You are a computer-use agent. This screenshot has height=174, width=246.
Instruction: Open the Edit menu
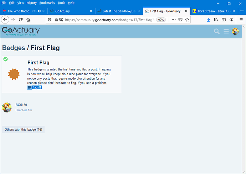(12, 3)
